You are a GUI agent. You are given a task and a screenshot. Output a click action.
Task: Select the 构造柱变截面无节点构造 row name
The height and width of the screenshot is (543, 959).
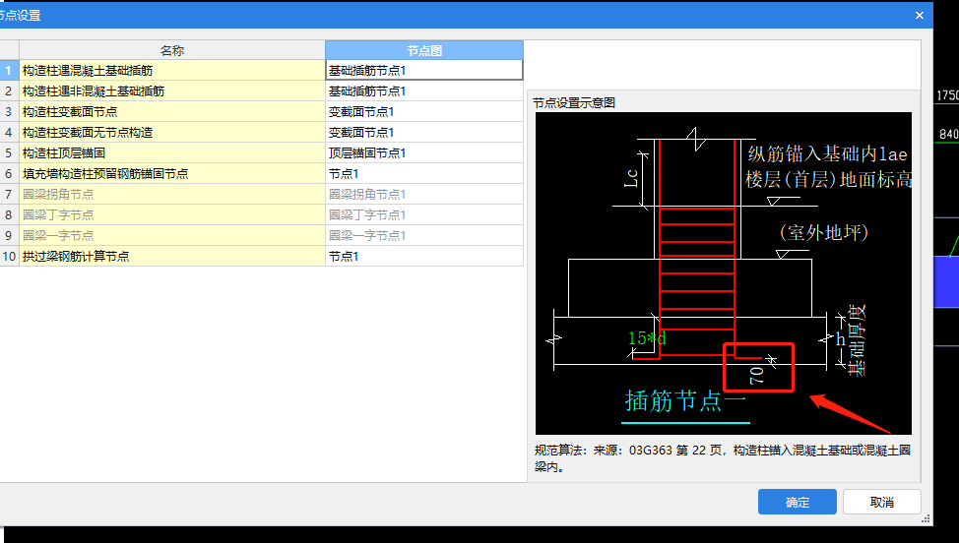point(172,133)
